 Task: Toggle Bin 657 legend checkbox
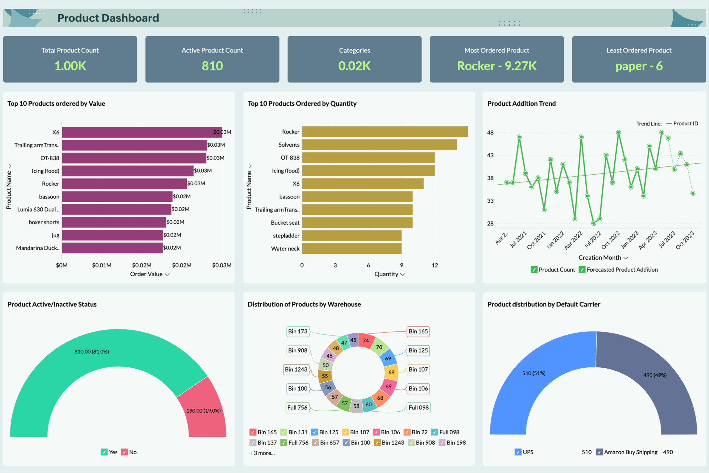click(315, 442)
